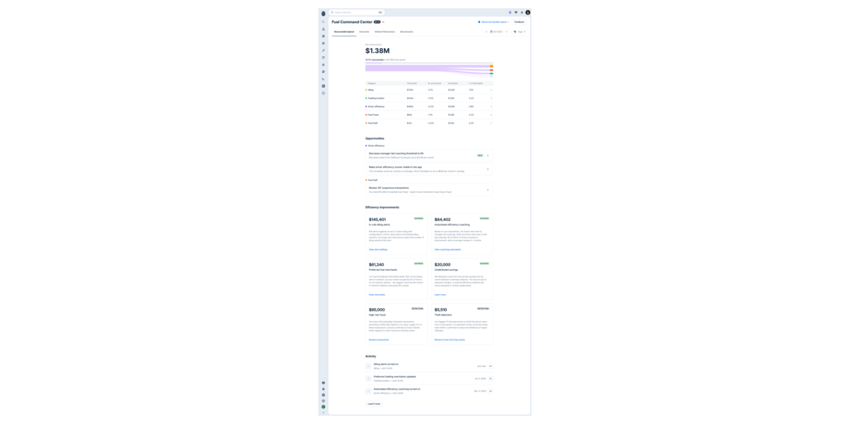Expand the Fueling location row chevron
Viewport: 849px width, 424px height.
pos(492,98)
